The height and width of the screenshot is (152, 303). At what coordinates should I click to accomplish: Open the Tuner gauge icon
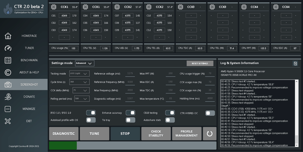8,48
